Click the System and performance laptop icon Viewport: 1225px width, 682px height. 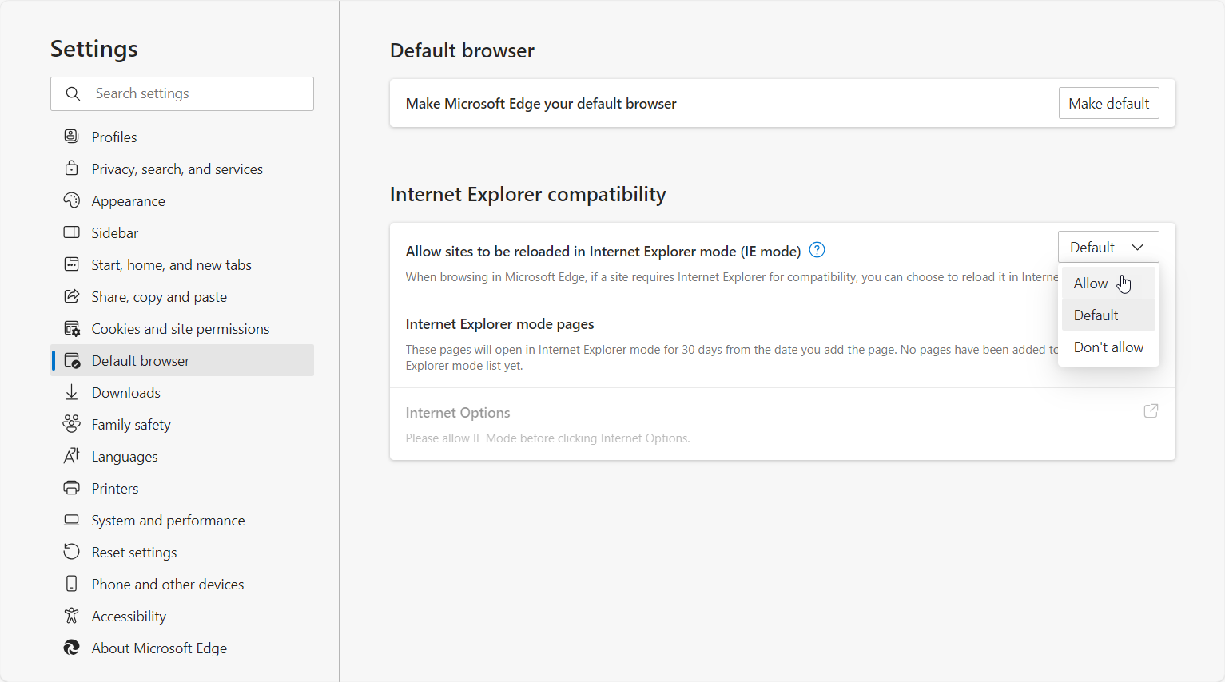72,520
